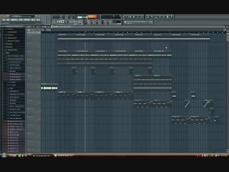
Task: Open the CHANNELS menu
Action: (x=14, y=20)
